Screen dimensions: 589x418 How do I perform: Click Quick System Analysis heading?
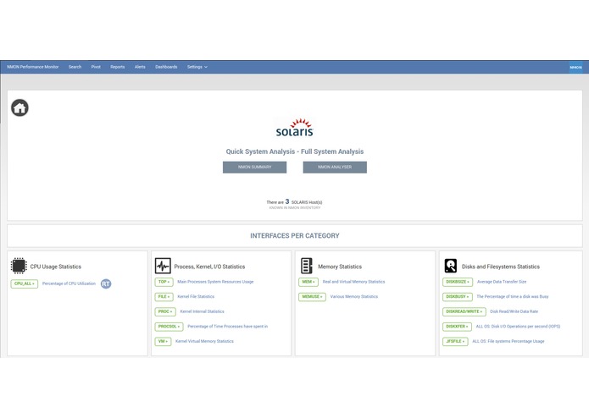point(260,151)
